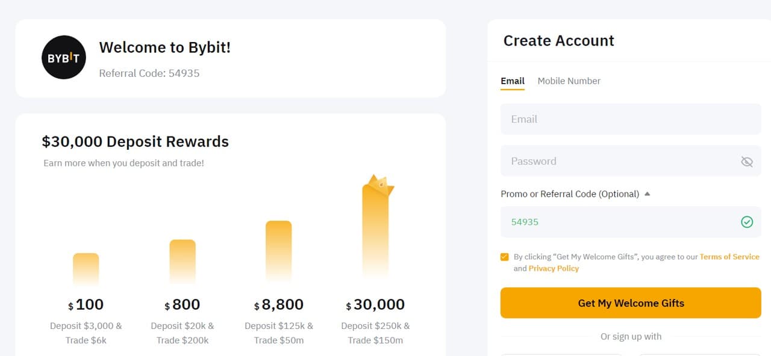
Task: Click the green referral code checkmark icon
Action: (x=747, y=222)
